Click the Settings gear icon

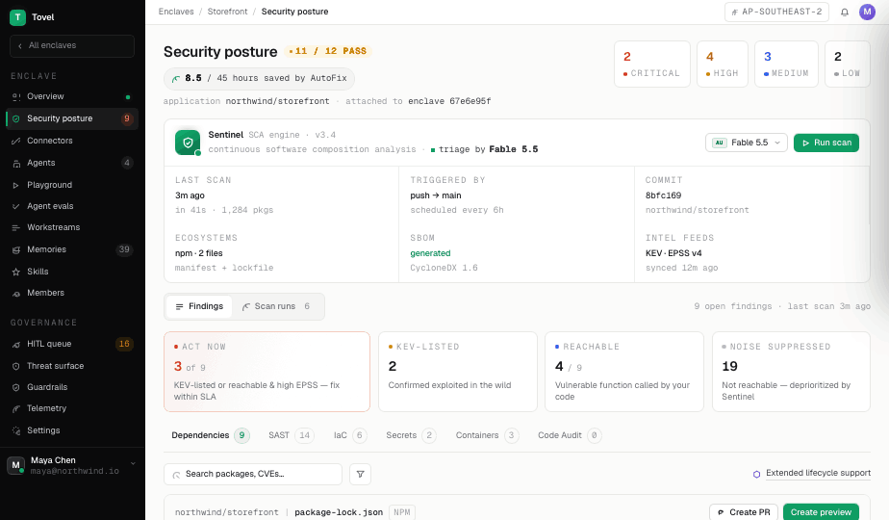coord(15,430)
